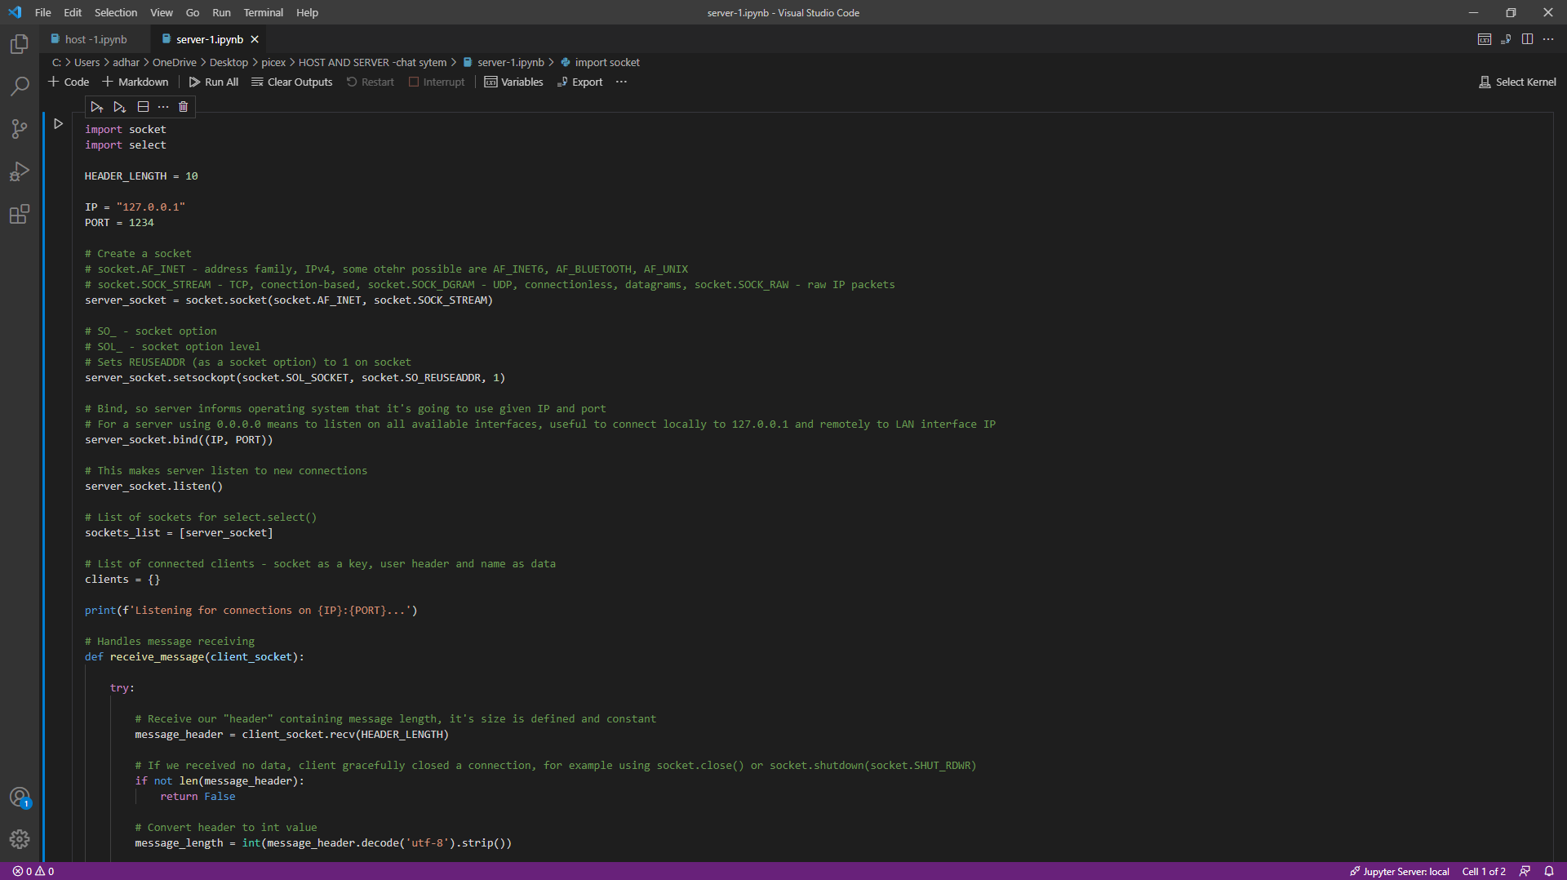Click Select Kernel
The width and height of the screenshot is (1567, 880).
click(1518, 82)
